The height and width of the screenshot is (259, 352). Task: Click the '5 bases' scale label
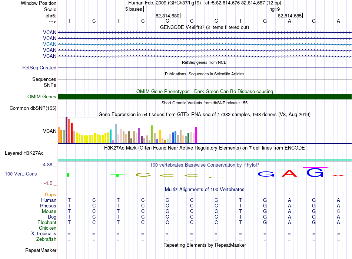click(x=133, y=9)
